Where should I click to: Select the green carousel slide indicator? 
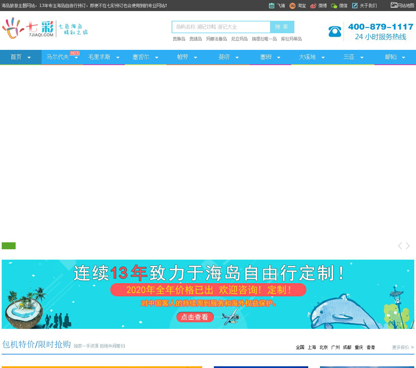9,246
